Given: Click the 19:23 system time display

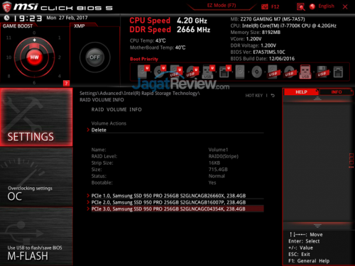Looking at the screenshot, I should 28,18.
